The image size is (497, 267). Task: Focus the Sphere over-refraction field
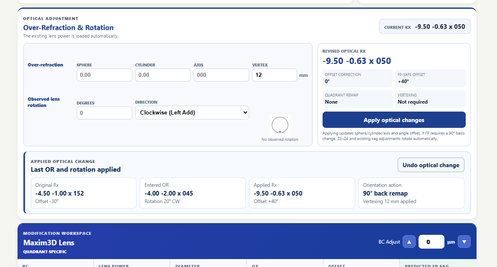(x=104, y=75)
